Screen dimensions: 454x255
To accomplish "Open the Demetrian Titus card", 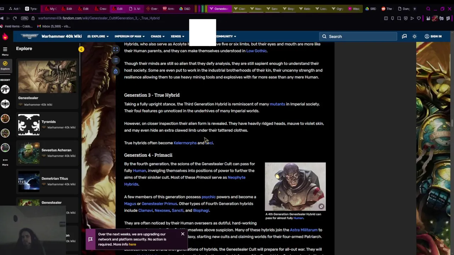I will pos(47,181).
